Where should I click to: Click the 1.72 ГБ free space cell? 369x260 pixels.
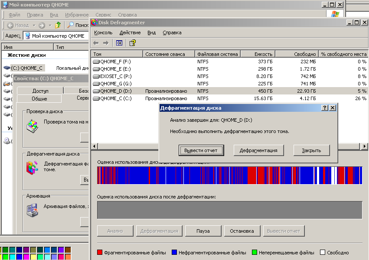(308, 69)
